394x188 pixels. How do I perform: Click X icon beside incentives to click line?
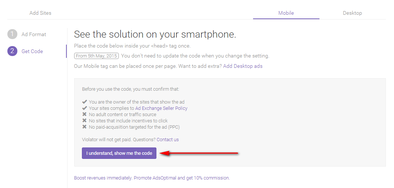coord(84,121)
